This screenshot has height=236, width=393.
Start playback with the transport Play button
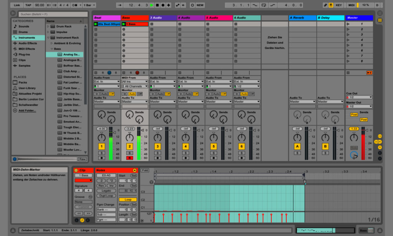(151, 5)
